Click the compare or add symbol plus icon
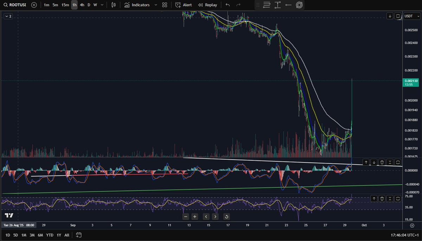422x241 pixels. click(x=33, y=5)
